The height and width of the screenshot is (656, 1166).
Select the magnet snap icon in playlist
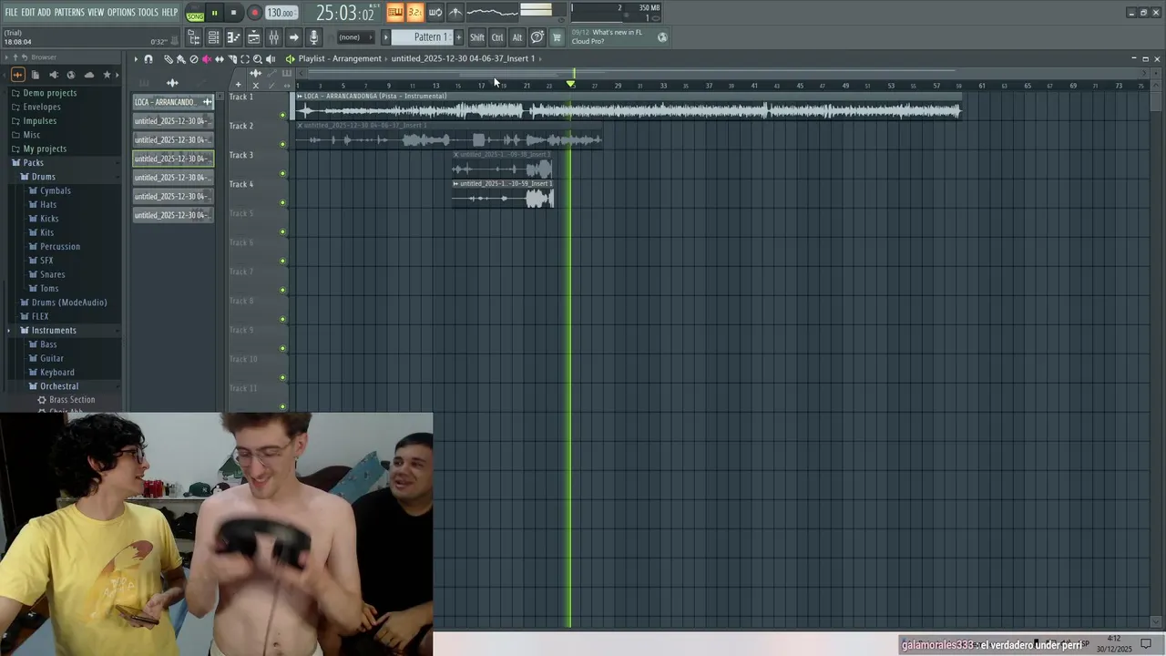coord(148,58)
